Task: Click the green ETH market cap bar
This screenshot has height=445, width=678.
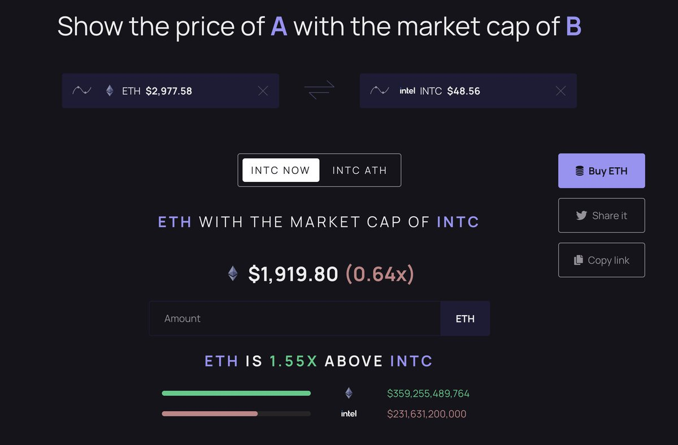Action: (x=236, y=393)
